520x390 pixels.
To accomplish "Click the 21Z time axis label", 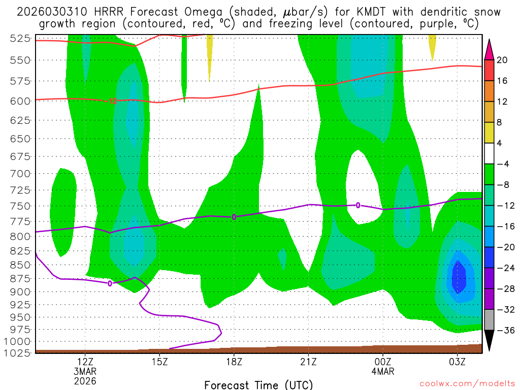I will [x=308, y=362].
